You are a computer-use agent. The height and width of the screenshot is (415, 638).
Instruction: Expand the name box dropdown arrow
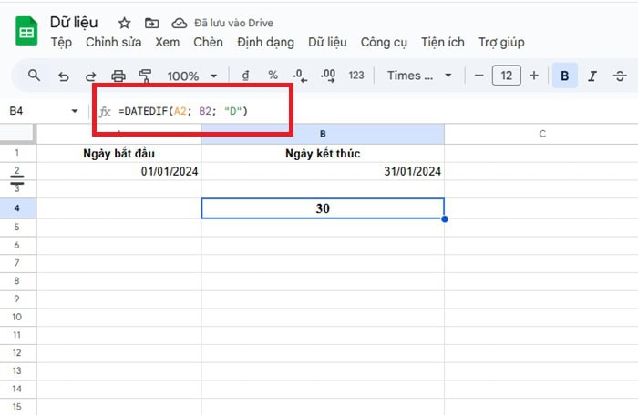75,111
